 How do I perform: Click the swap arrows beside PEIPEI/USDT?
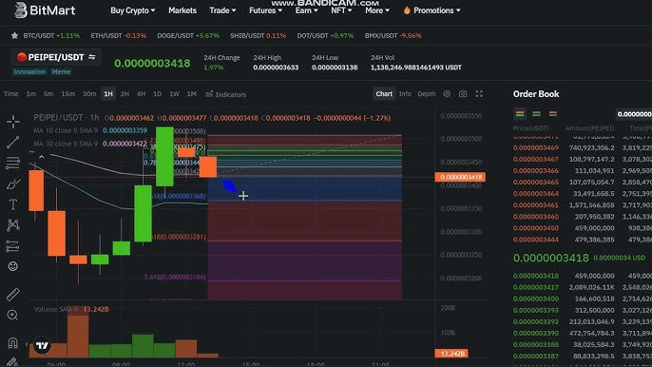92,57
